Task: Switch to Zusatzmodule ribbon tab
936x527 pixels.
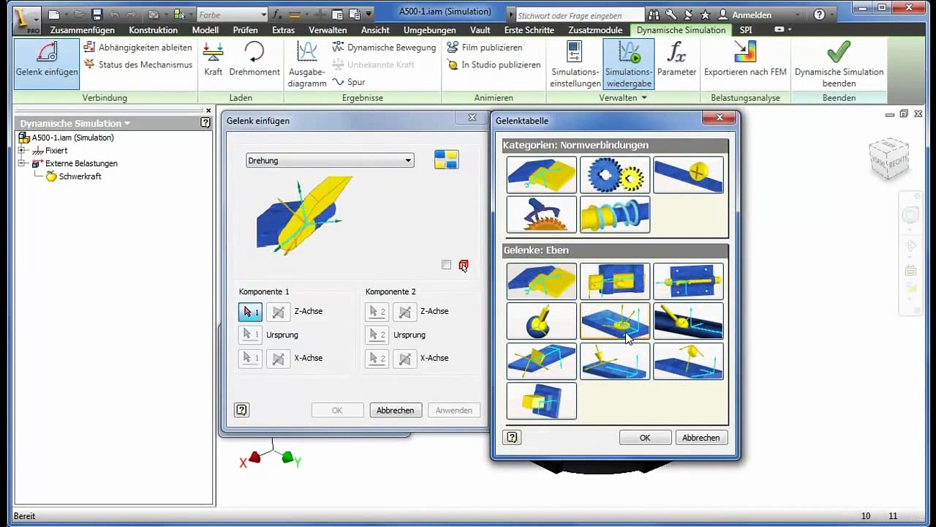Action: coord(595,30)
